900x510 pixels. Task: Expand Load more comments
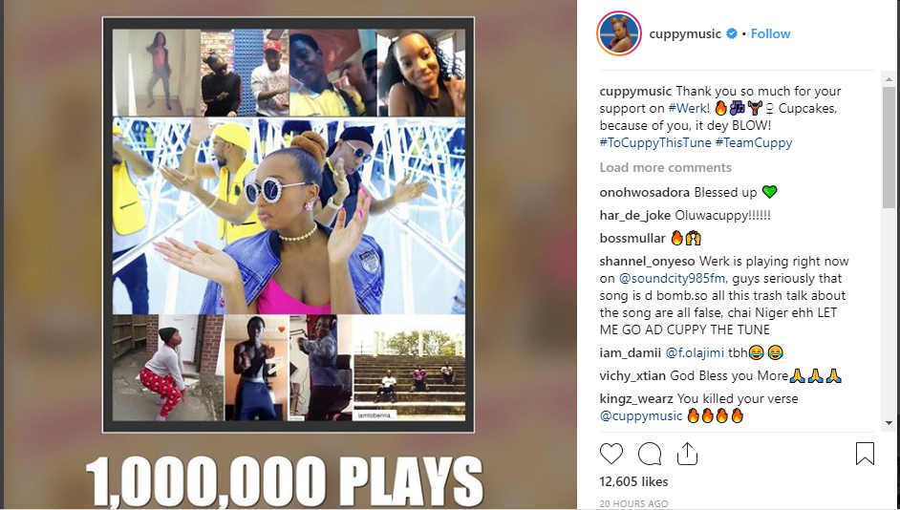[x=665, y=167]
